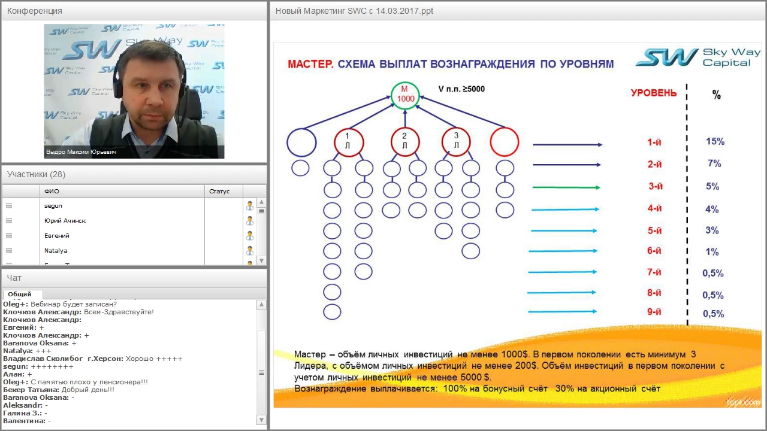Click the 4% value for 4-й level
Screen dimensions: 767x431
pos(712,210)
